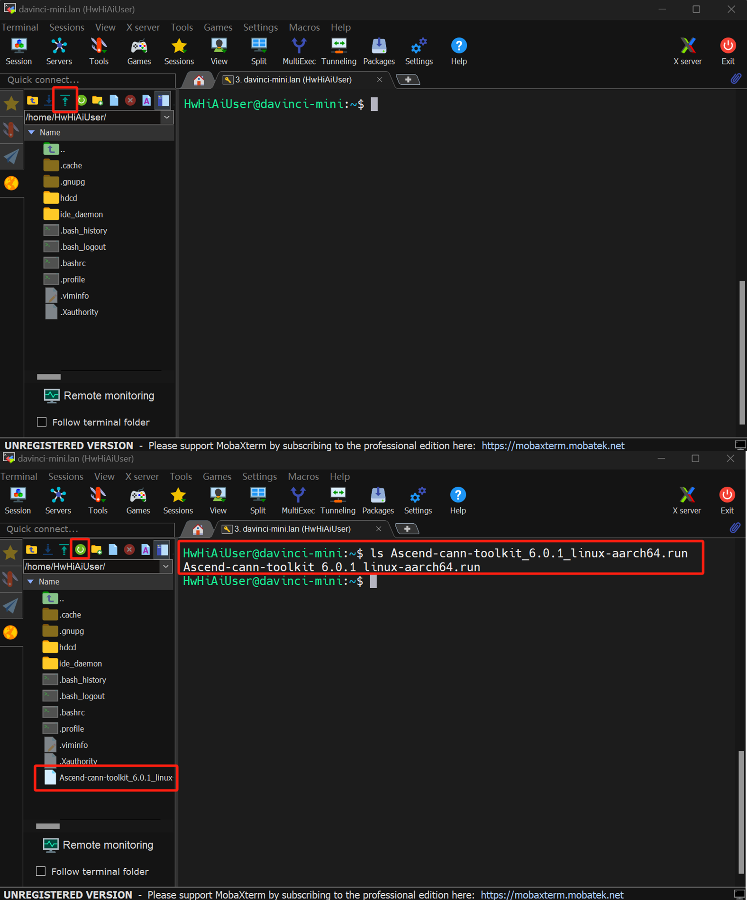Viewport: 747px width, 900px height.
Task: Close the davinci-mini.lan tab in lower window
Action: point(379,529)
